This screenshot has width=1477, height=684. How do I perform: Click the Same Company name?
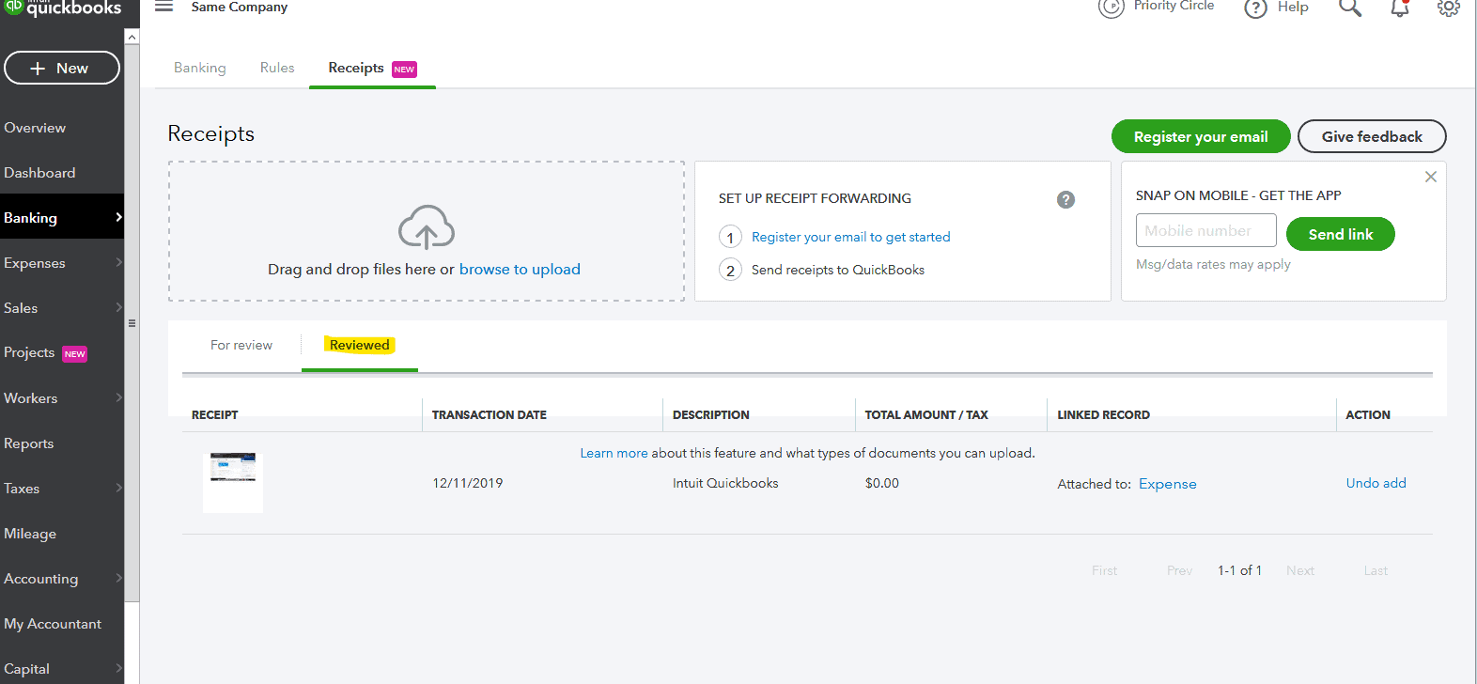click(x=240, y=7)
